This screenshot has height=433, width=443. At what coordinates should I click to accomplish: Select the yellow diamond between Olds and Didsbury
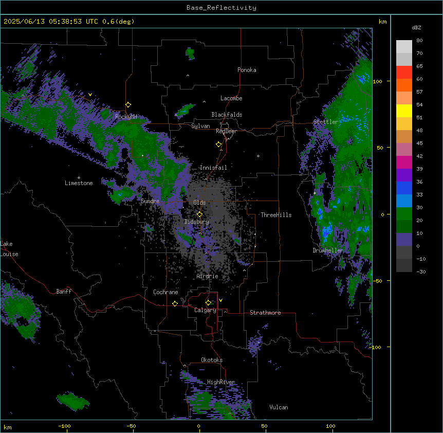coord(200,214)
